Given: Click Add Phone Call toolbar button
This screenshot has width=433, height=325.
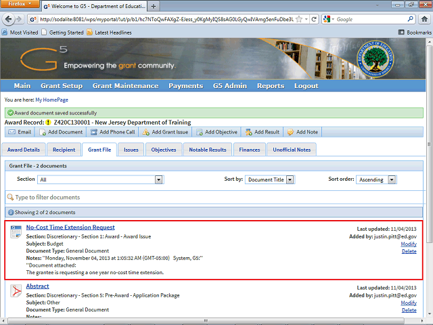Looking at the screenshot, I should coord(113,132).
